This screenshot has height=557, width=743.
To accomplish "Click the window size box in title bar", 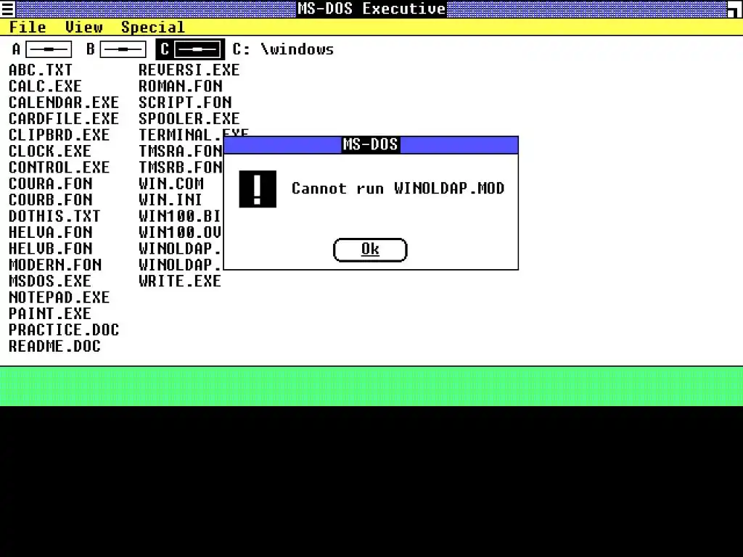I will pos(735,9).
